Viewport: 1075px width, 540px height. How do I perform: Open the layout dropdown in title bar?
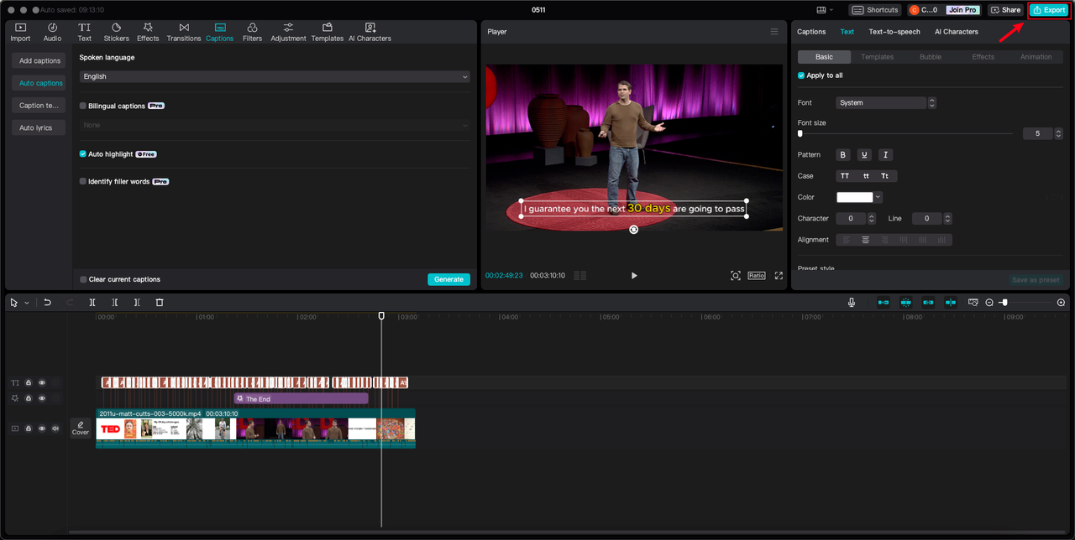(x=826, y=10)
